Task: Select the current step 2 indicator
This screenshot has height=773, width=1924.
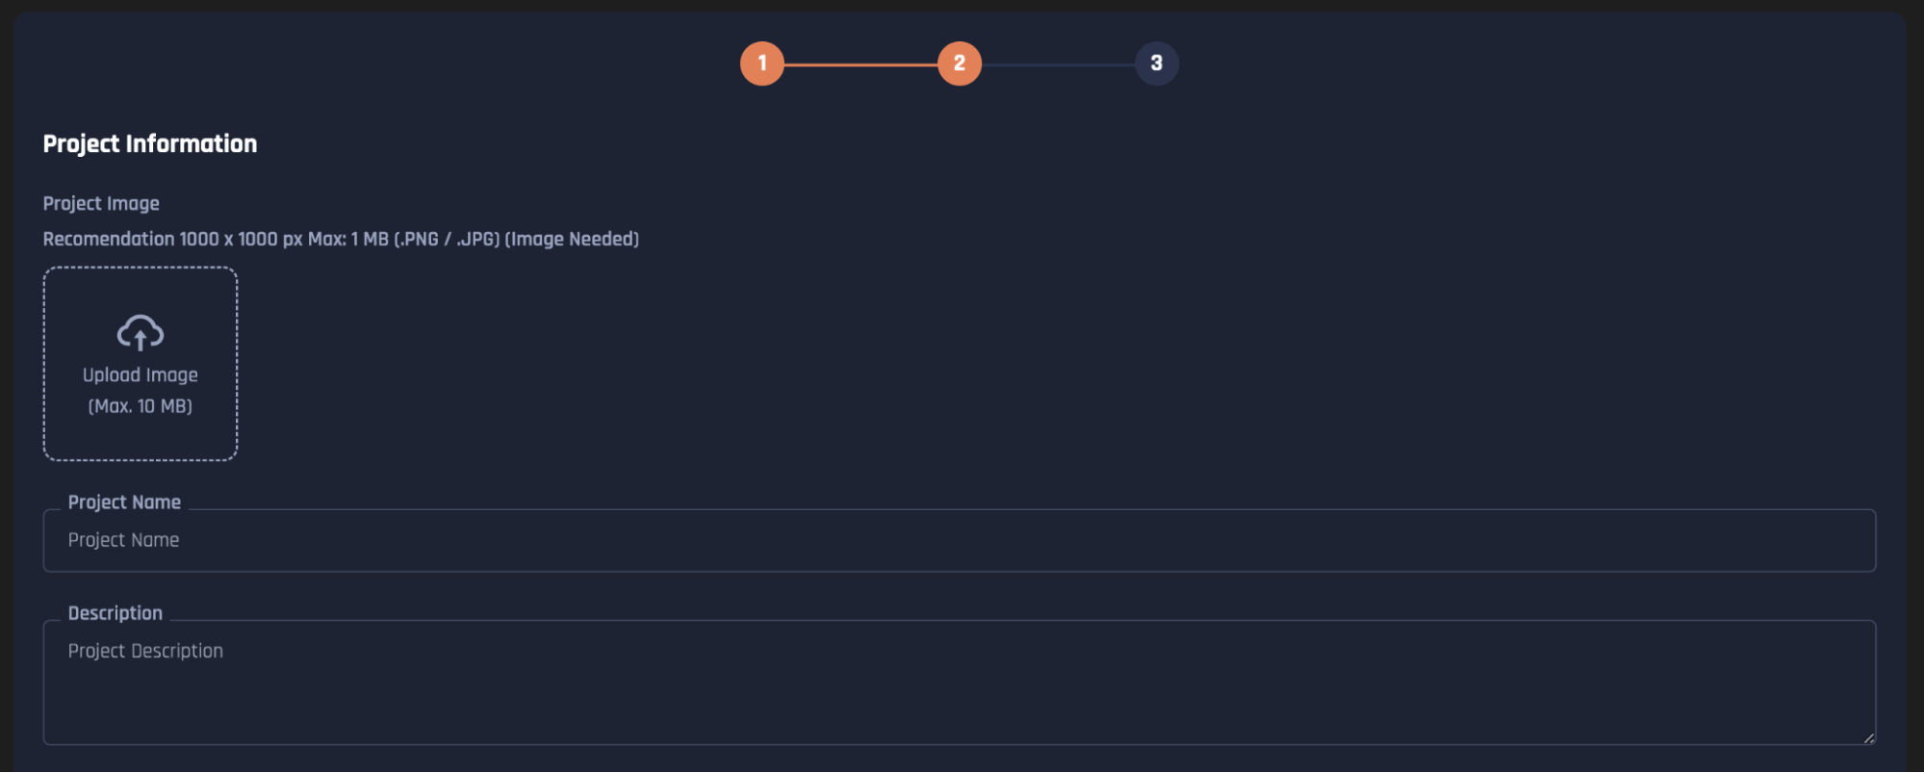Action: (x=960, y=64)
